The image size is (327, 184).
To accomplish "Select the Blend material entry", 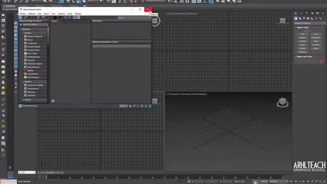I will click(35, 40).
